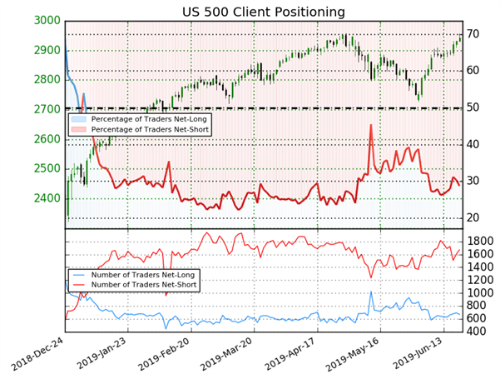Click the 2600 price axis label
The height and width of the screenshot is (374, 500).
pos(47,139)
